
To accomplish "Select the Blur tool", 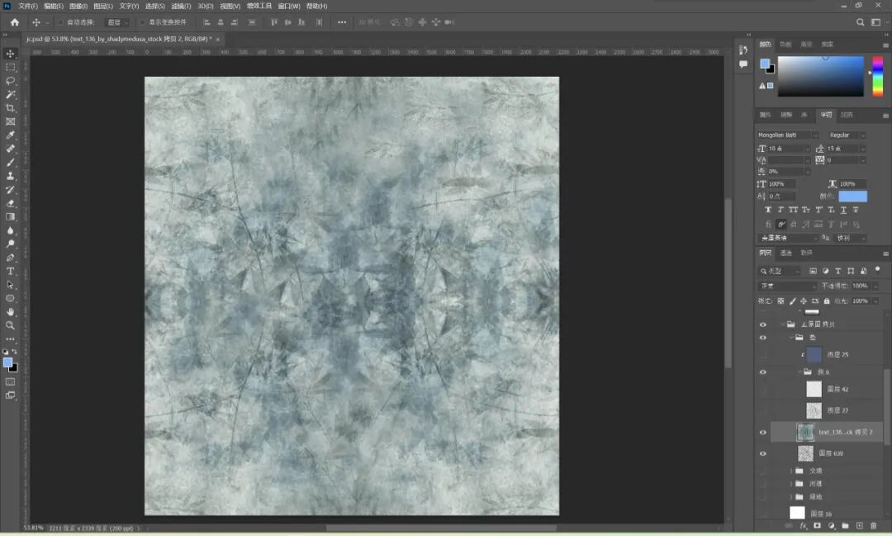I will (x=10, y=230).
